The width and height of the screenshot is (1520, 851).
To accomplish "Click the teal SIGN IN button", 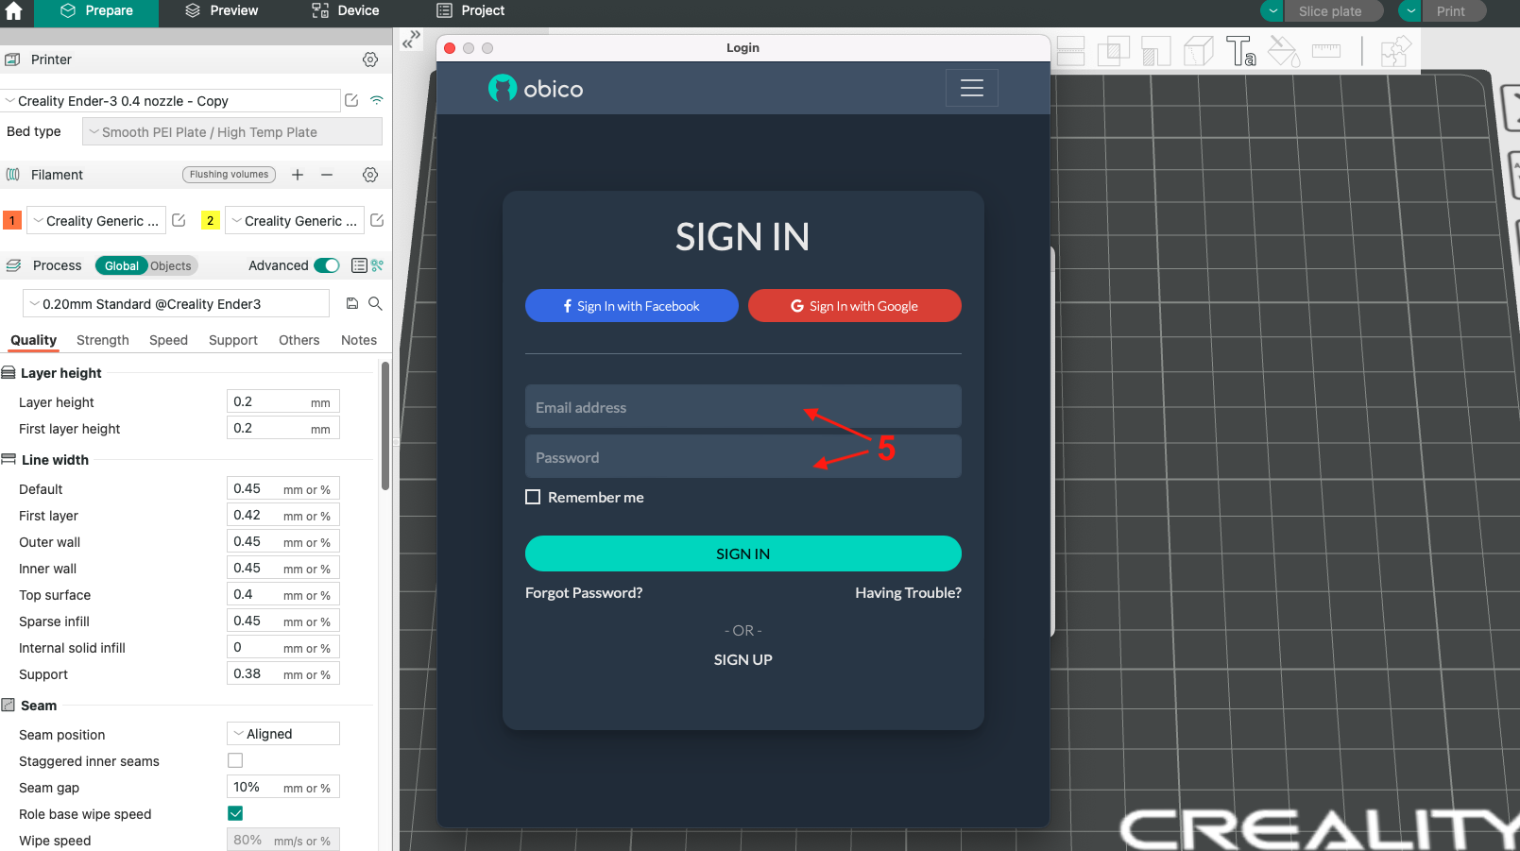I will 743,553.
